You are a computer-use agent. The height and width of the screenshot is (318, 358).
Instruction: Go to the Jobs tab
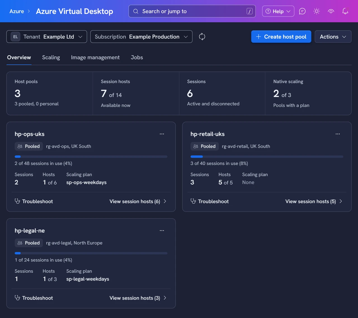click(137, 57)
